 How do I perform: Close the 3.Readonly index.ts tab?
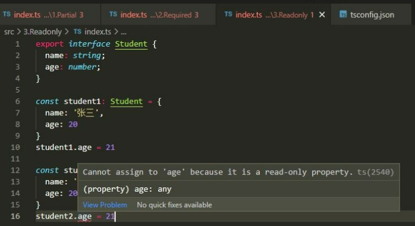(x=322, y=15)
